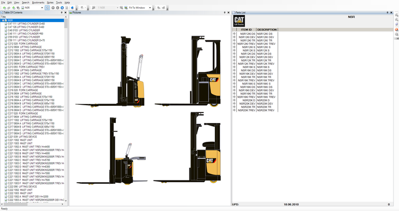Click the arrow icon beside NSR20K D
The width and height of the screenshot is (399, 211).
coord(234,100)
